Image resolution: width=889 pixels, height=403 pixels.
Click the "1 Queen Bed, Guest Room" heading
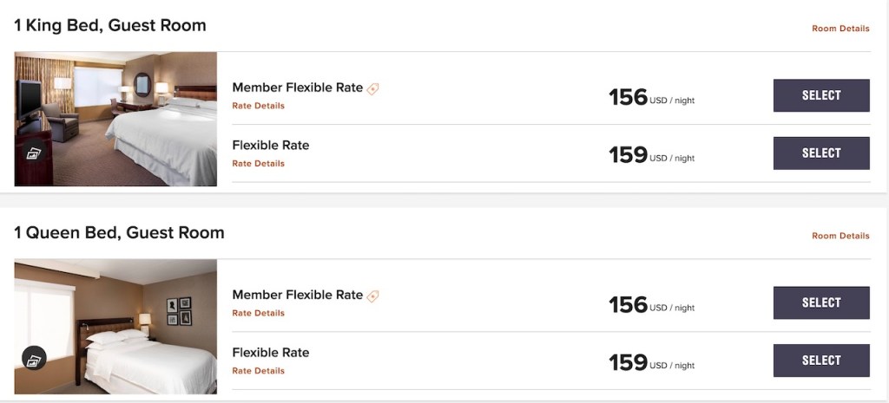point(119,232)
